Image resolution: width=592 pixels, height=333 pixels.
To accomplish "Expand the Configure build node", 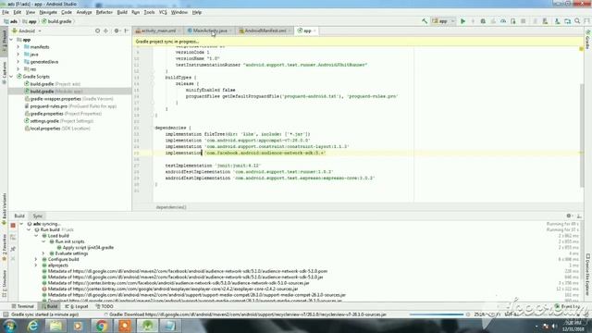I will 36,259.
